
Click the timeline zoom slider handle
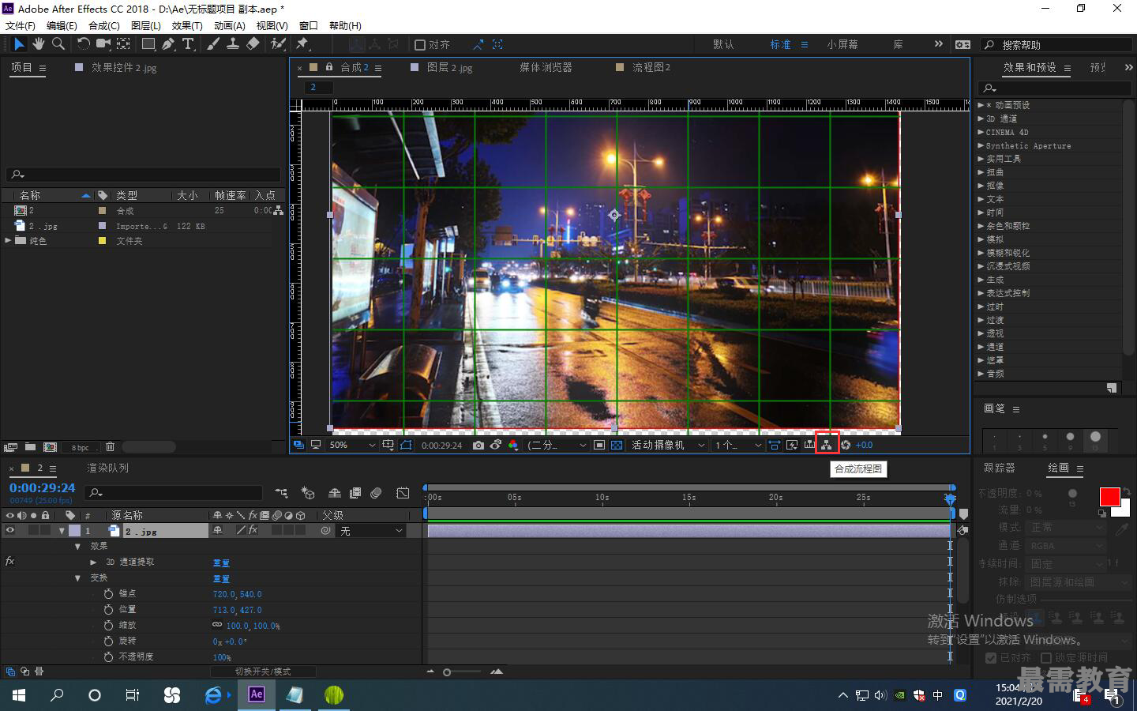coord(447,672)
